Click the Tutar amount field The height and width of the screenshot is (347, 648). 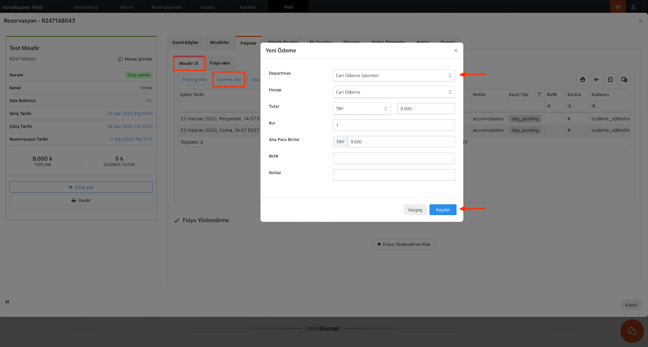[426, 109]
